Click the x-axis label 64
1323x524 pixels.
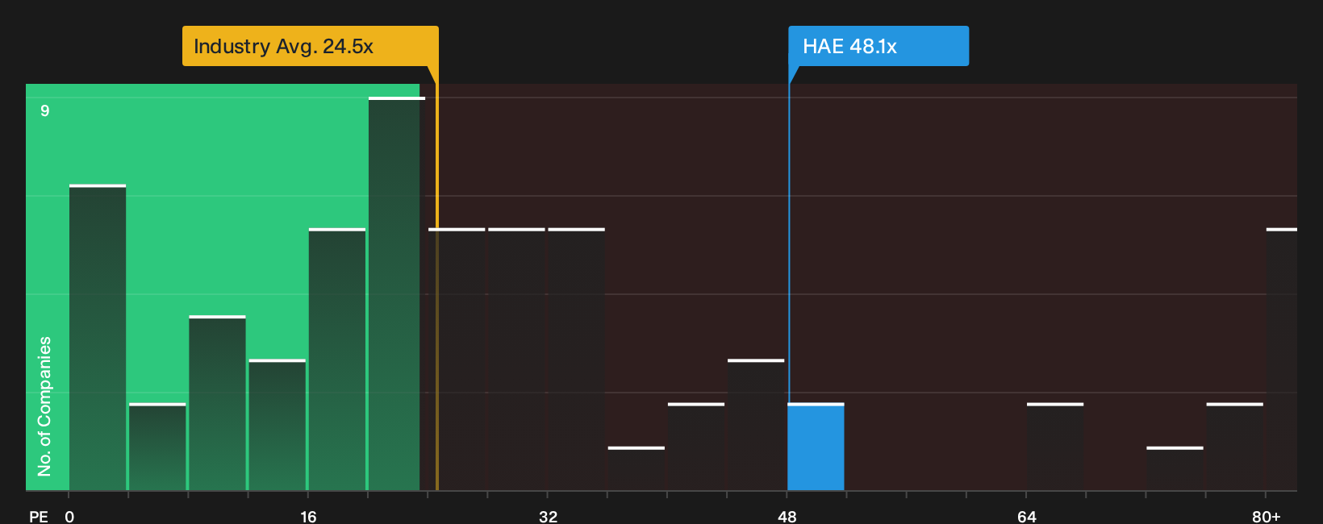click(x=1027, y=516)
